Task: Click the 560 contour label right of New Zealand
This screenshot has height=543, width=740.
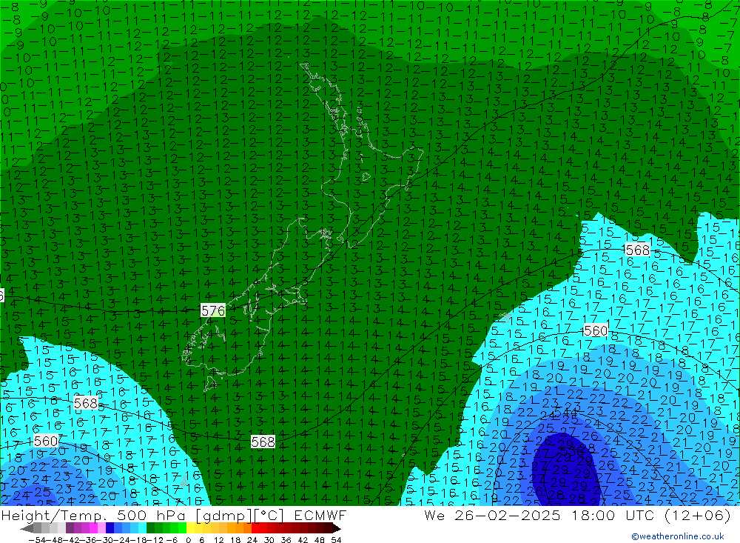Action: coord(595,330)
